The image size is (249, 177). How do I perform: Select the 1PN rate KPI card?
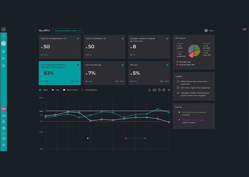pos(149,73)
